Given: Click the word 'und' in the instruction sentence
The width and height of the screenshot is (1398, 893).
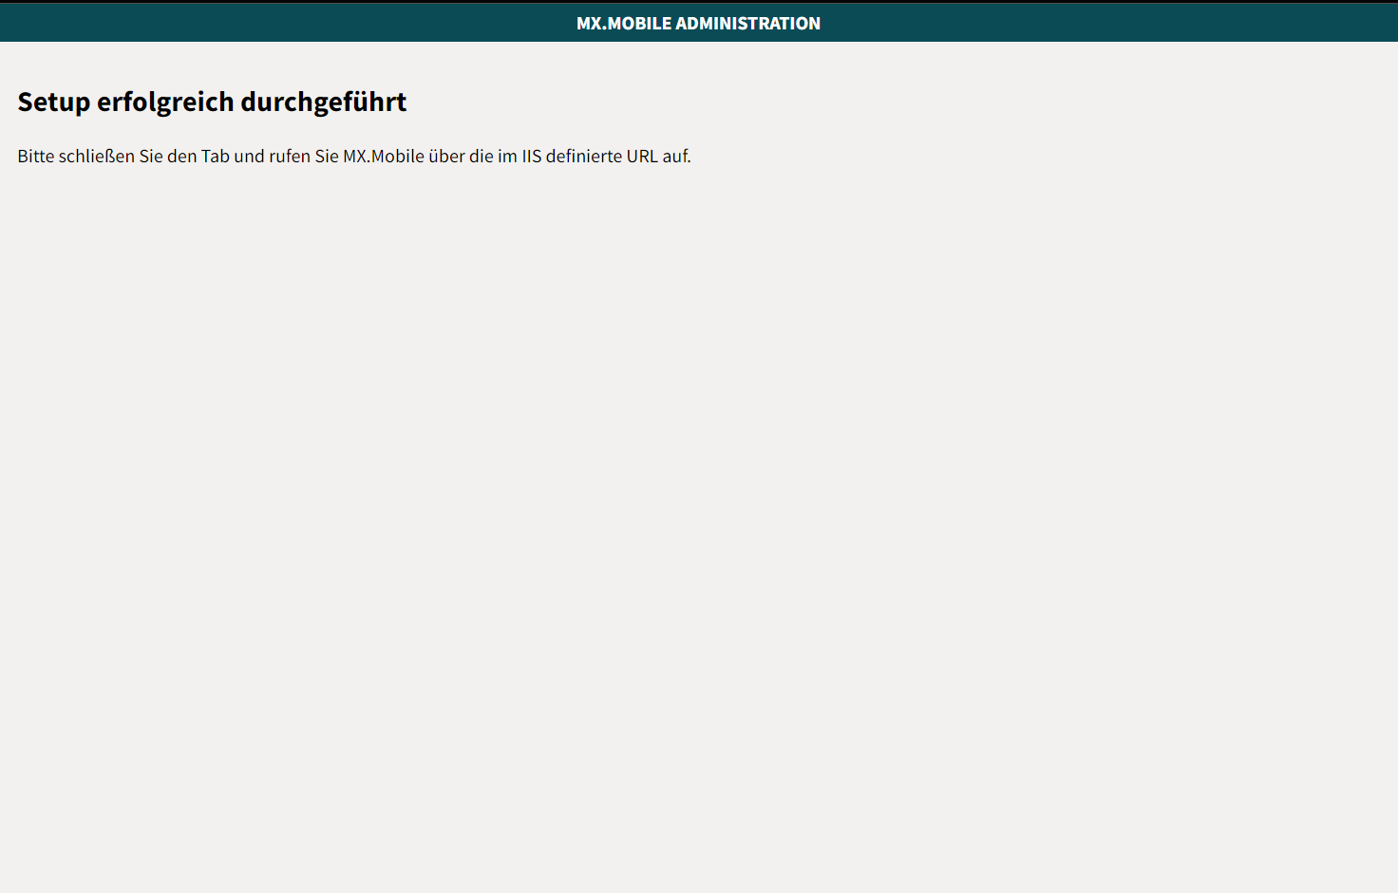Looking at the screenshot, I should [249, 157].
